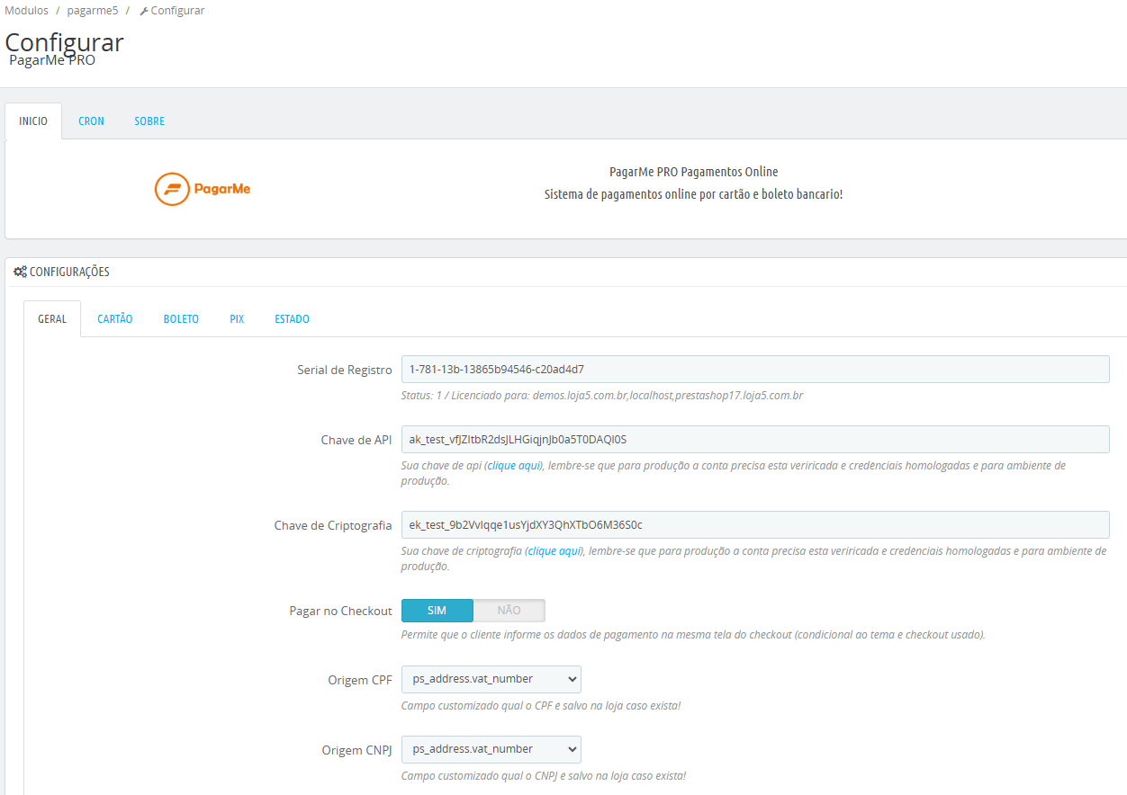Click 'Permite que o cliente informe' help text
The height and width of the screenshot is (795, 1127).
click(693, 634)
